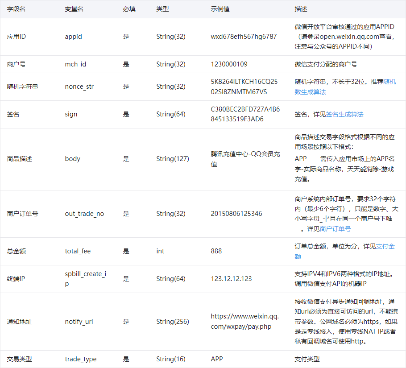
Task: Click the String(16) type cell
Action: click(171, 359)
